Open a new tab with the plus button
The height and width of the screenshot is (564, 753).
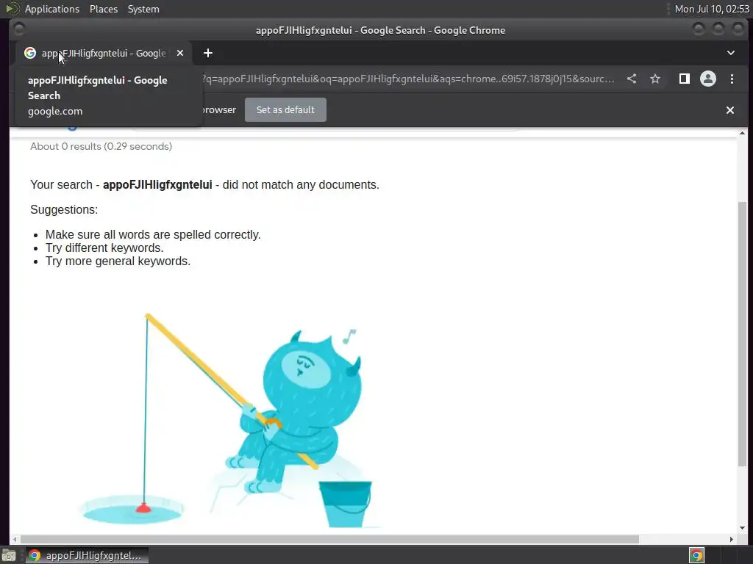click(208, 53)
